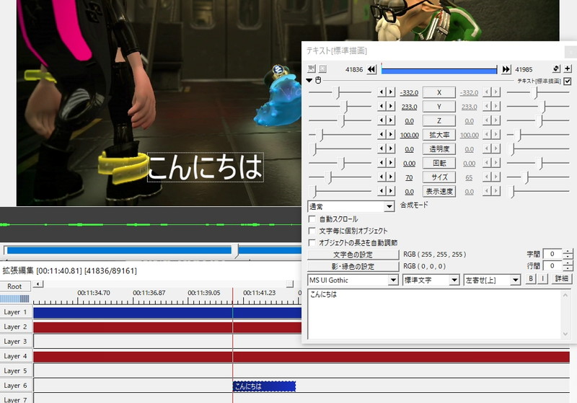Open the MS UI Gothic font dropdown
This screenshot has width=577, height=403.
point(353,280)
